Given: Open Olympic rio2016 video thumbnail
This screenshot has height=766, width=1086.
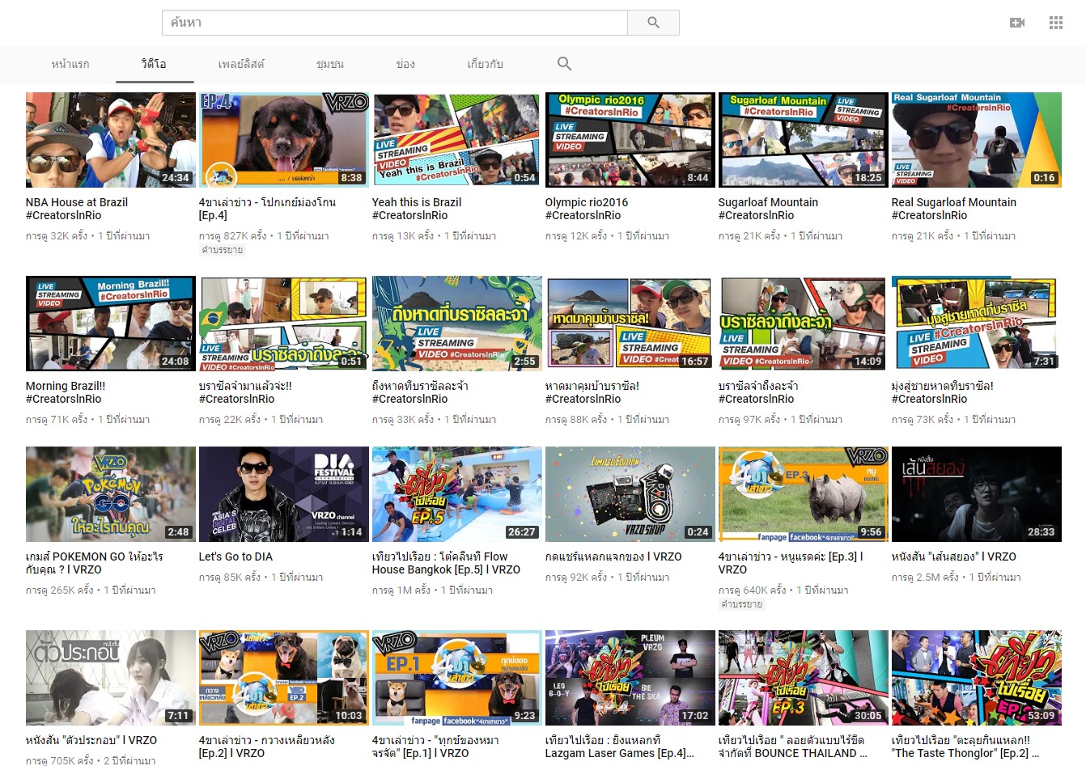Looking at the screenshot, I should coord(630,140).
